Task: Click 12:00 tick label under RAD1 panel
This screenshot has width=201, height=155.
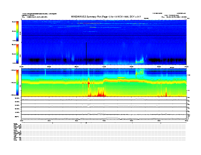Action: pos(104,67)
